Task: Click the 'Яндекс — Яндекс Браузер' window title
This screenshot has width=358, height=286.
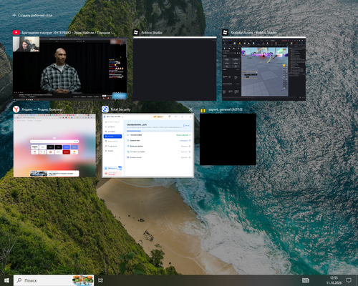Action: tap(42, 109)
